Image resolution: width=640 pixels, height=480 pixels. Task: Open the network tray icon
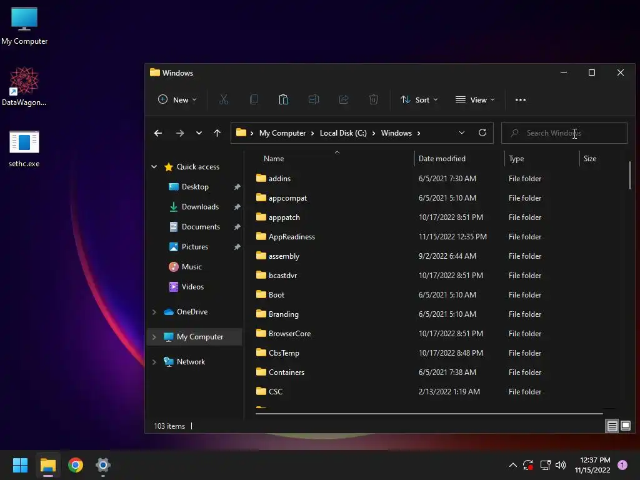[545, 465]
